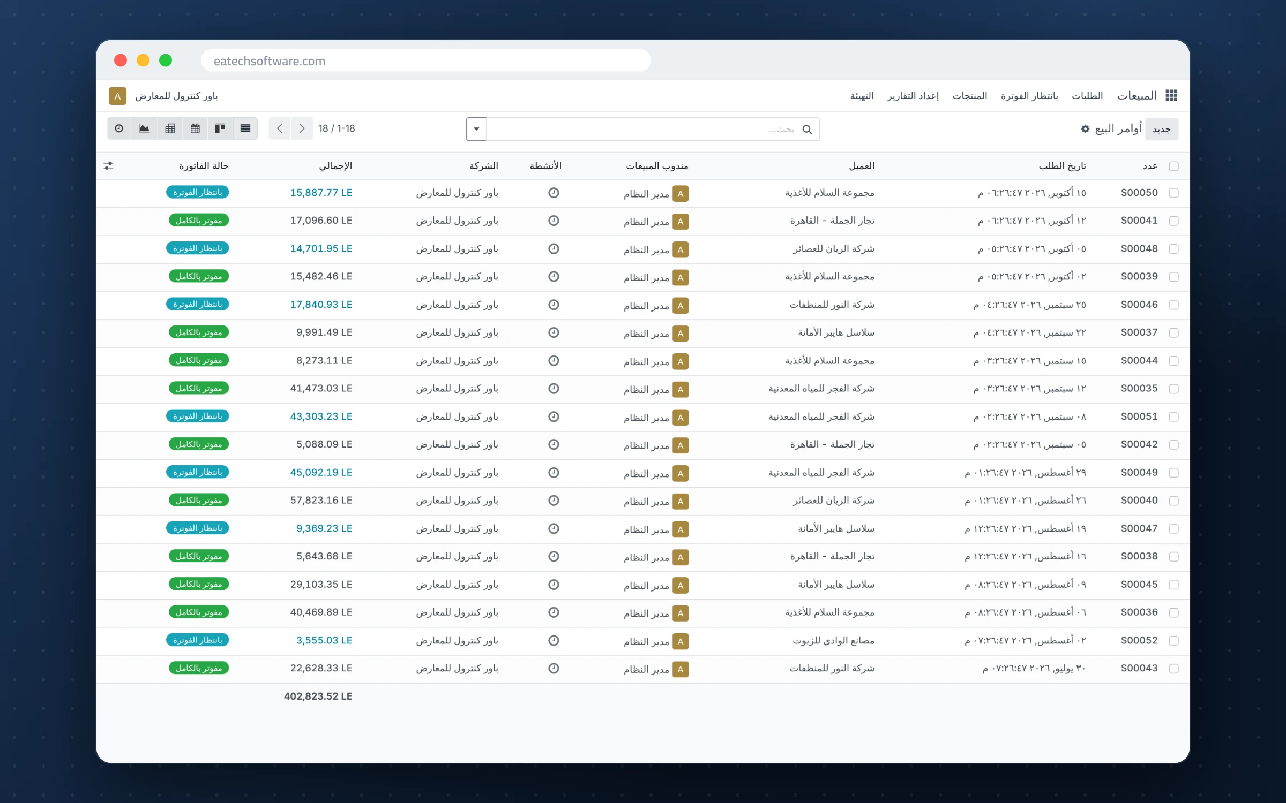The height and width of the screenshot is (803, 1286).
Task: Open order total 43,303.23 LE
Action: (x=322, y=416)
